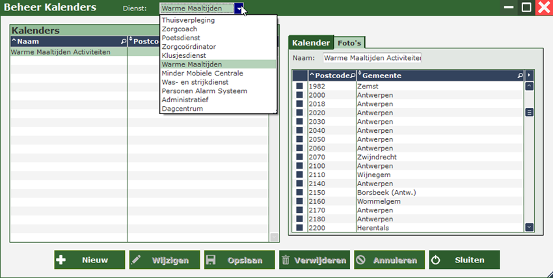The width and height of the screenshot is (553, 278).
Task: Toggle the checkbox for postcode 2070 Zwijndrecht
Action: pos(300,157)
